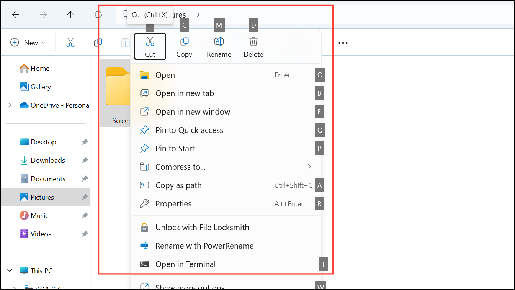The height and width of the screenshot is (290, 515).
Task: Click Copy in the context menu
Action: pos(184,46)
